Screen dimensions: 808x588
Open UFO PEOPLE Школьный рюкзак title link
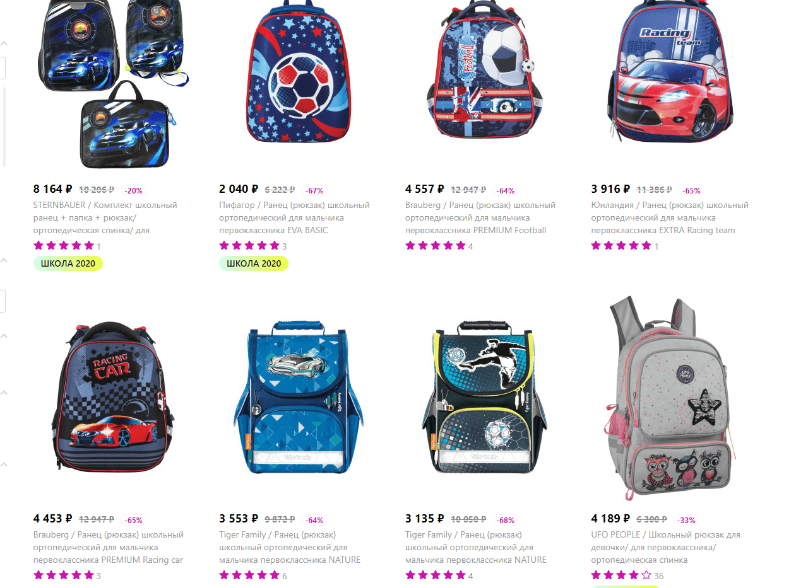(x=666, y=547)
